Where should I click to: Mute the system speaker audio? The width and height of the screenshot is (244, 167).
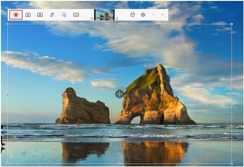[x=92, y=18]
